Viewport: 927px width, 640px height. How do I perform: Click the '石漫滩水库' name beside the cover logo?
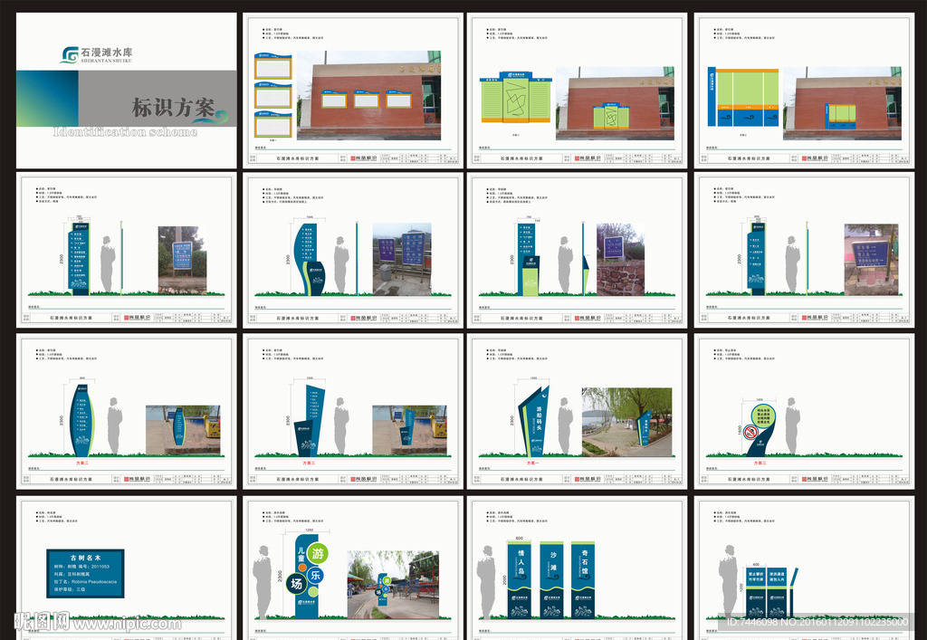(107, 52)
